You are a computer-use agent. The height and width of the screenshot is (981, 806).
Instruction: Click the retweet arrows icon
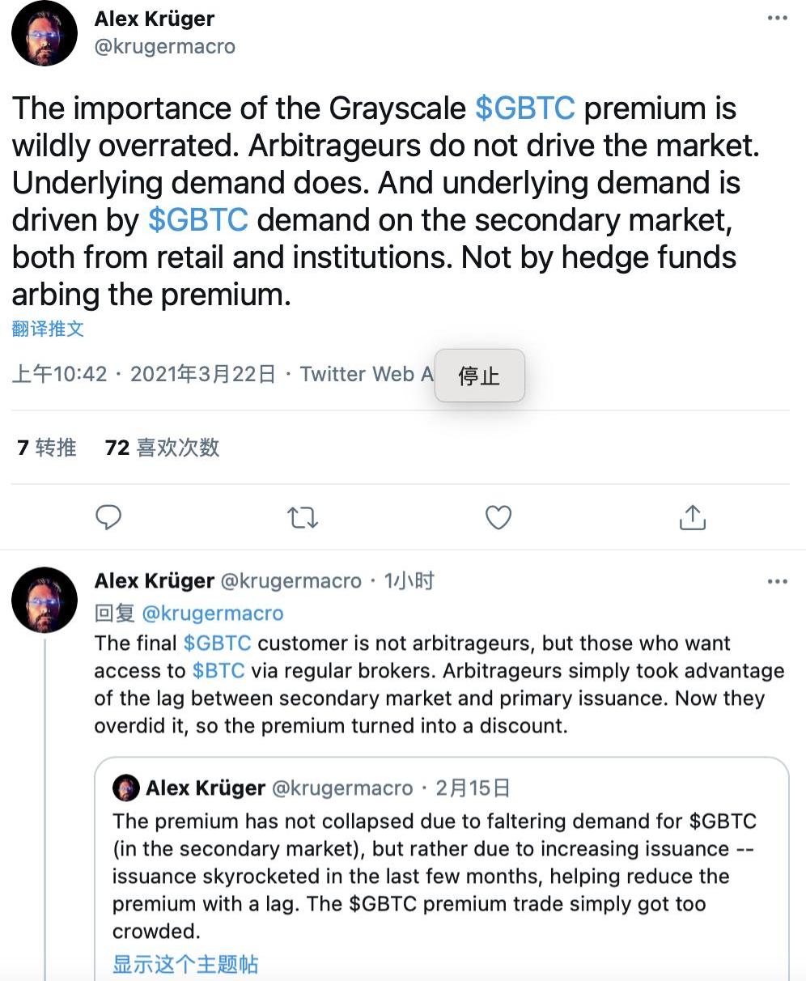pyautogui.click(x=303, y=517)
